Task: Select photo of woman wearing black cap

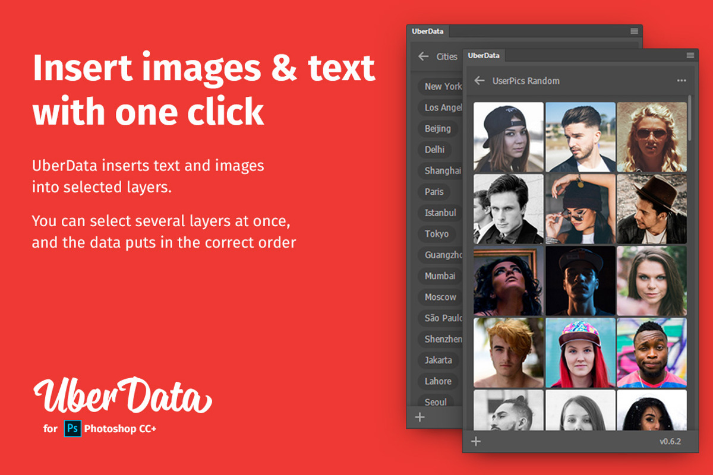Action: coord(509,137)
